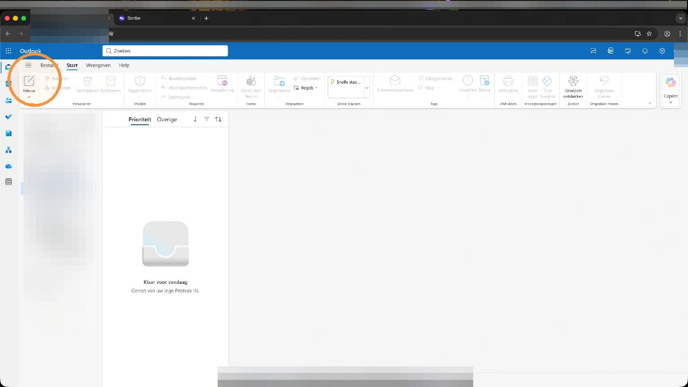Click the Uitstellen clock icon
This screenshot has height=387, width=688.
467,81
